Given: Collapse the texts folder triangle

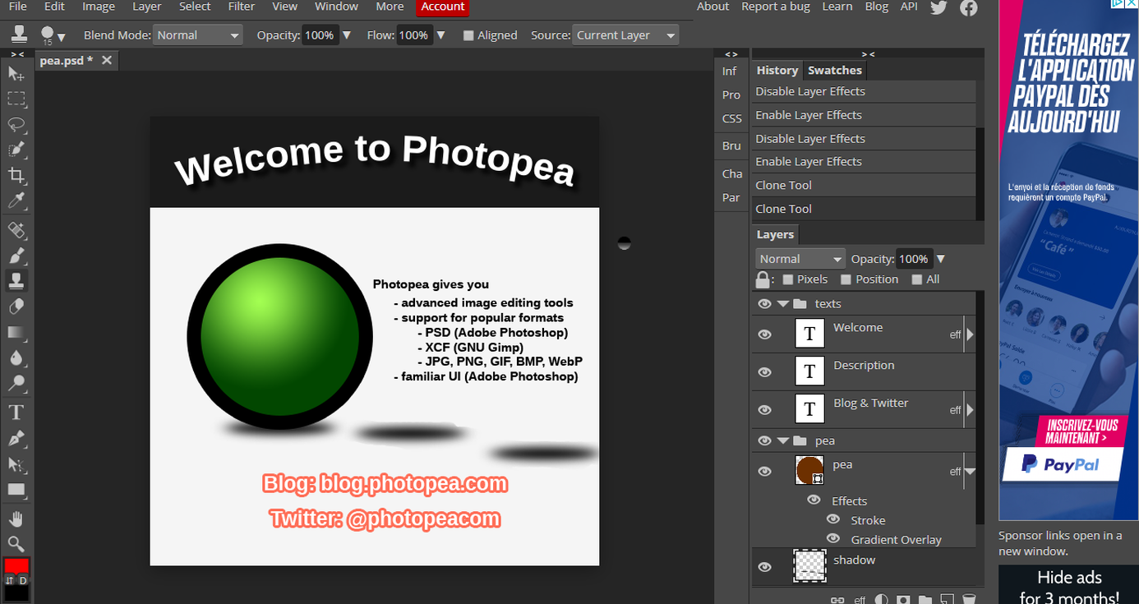Looking at the screenshot, I should coord(783,304).
